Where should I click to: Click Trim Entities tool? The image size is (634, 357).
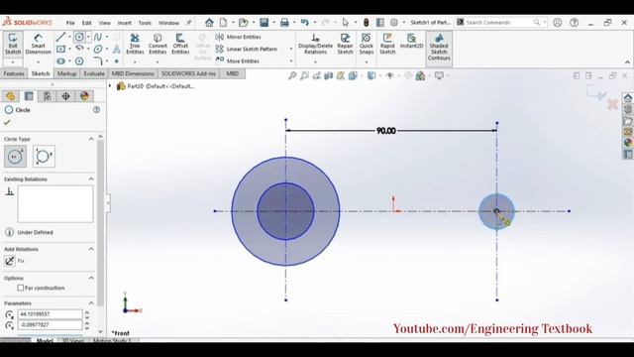(135, 44)
